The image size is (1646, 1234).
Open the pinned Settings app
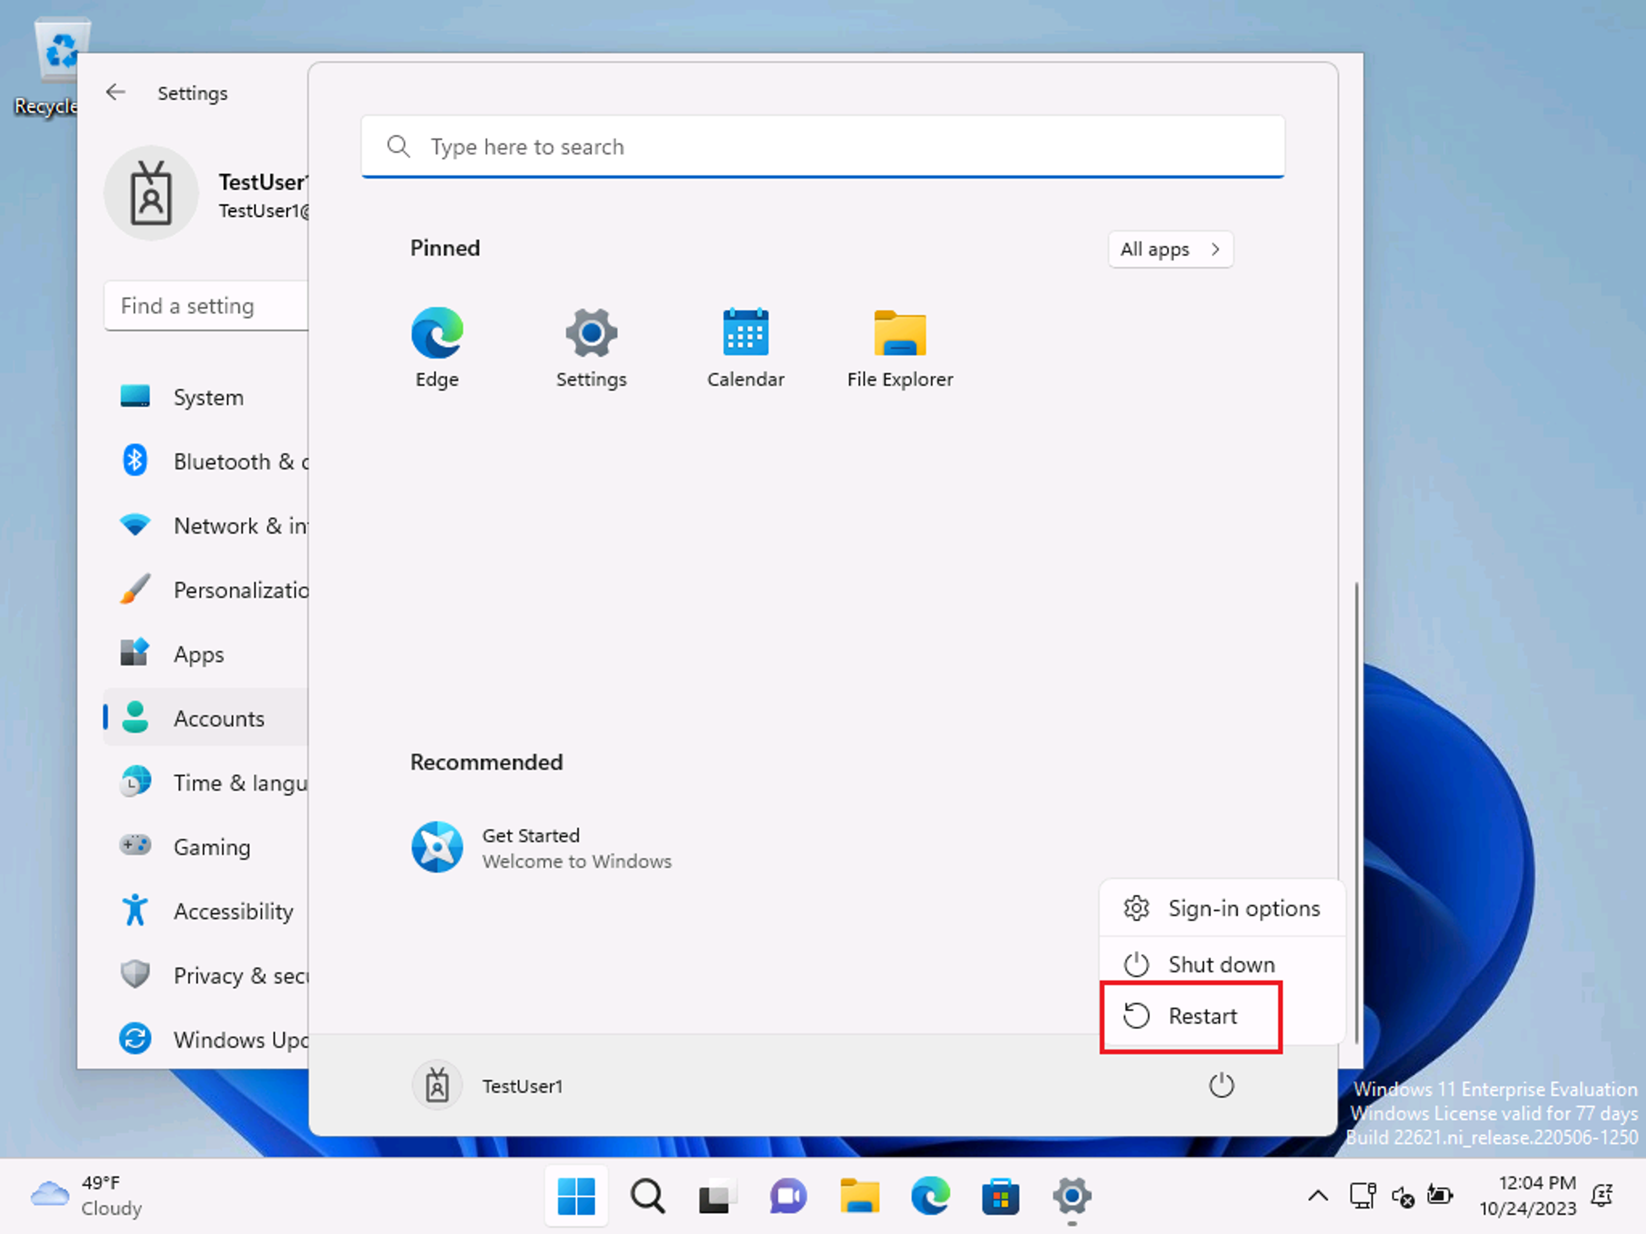[x=592, y=347]
